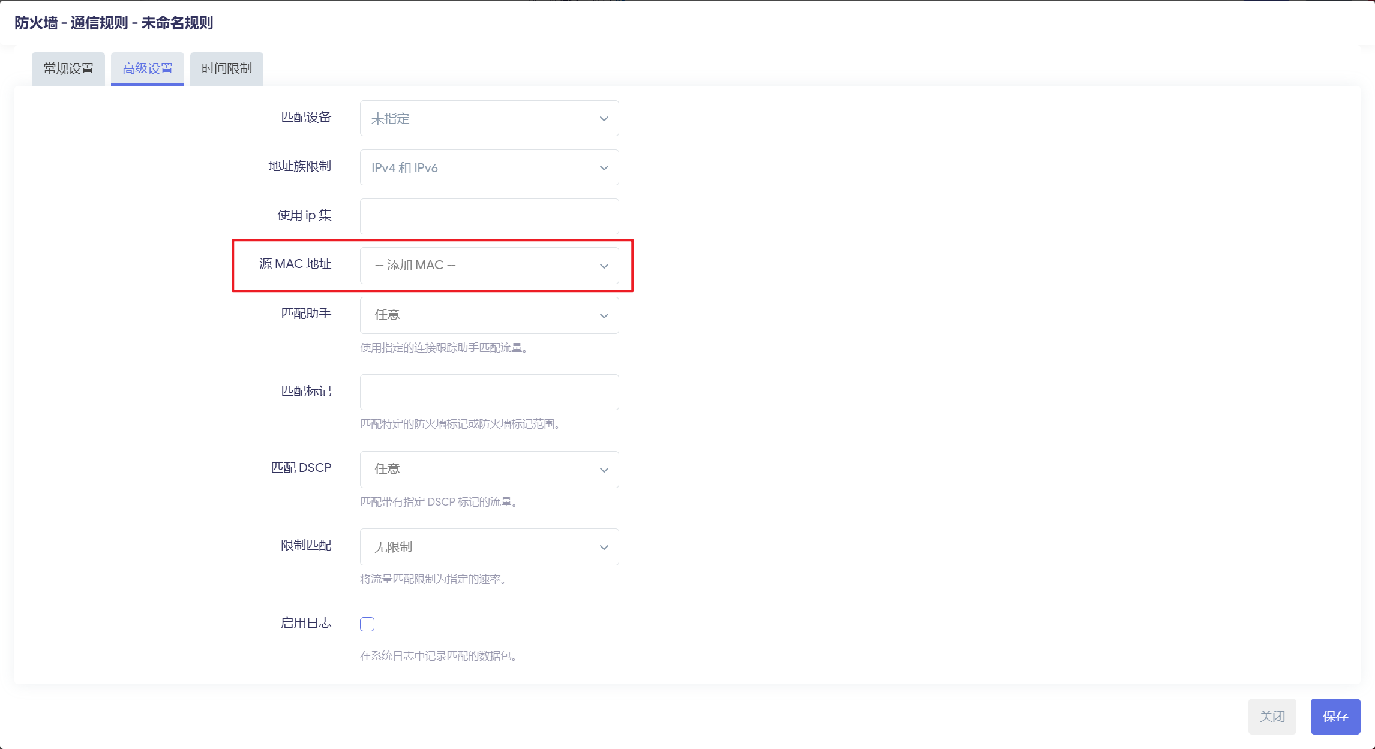Image resolution: width=1375 pixels, height=749 pixels.
Task: Select the 高级设置 tab
Action: (x=148, y=68)
